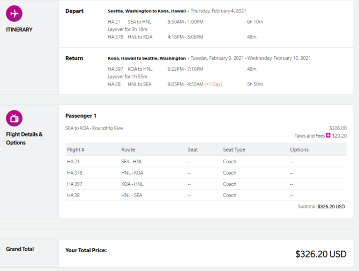Click the Options column header
The height and width of the screenshot is (271, 359).
(x=299, y=149)
